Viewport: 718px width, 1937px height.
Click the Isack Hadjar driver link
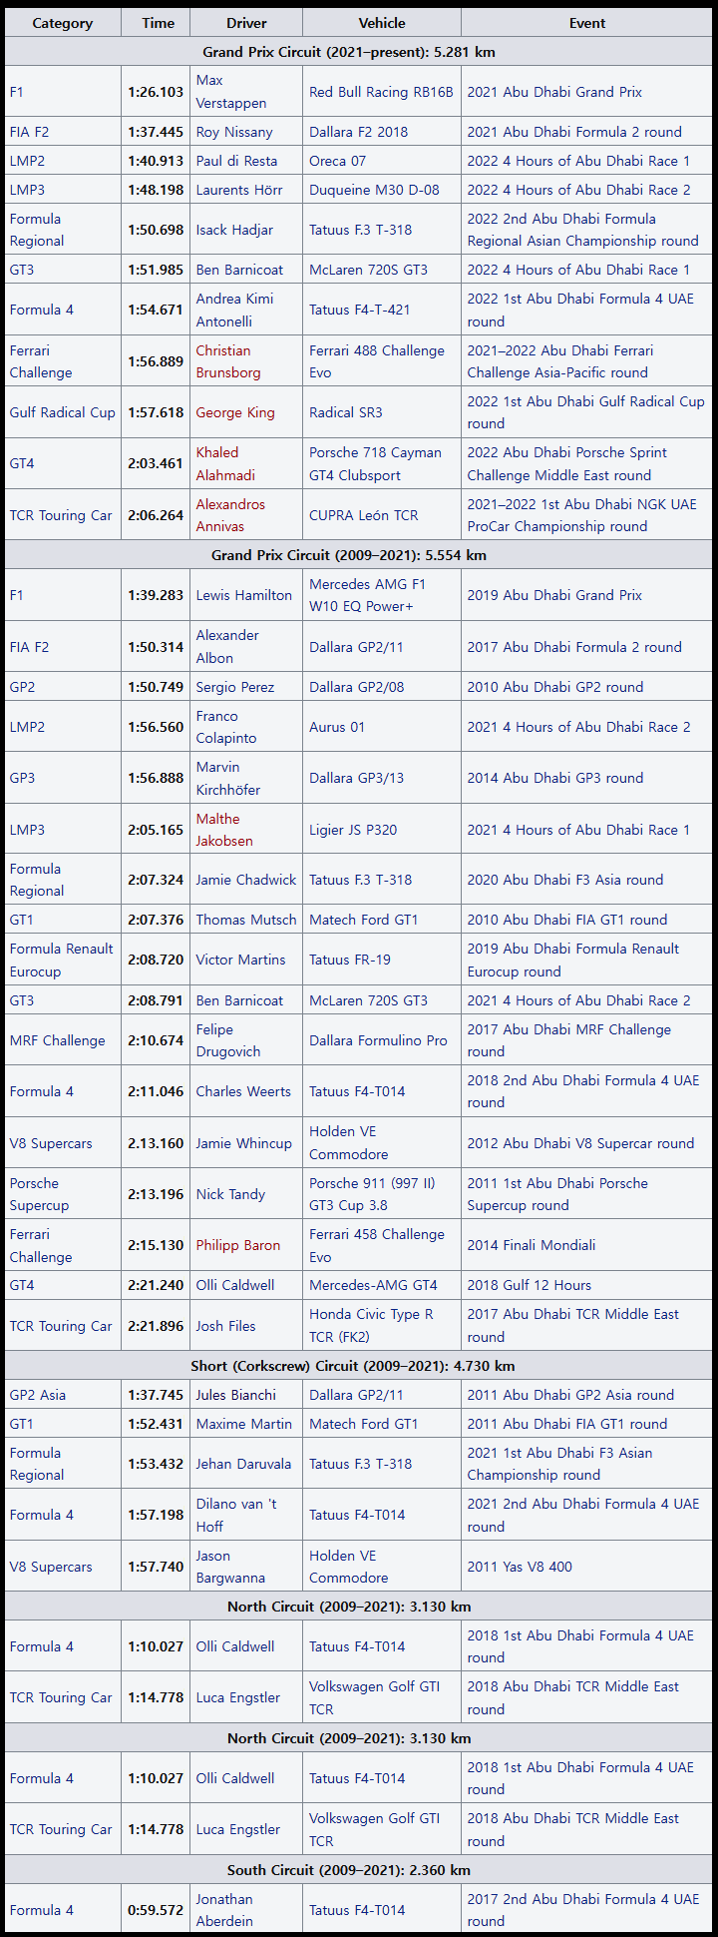click(x=234, y=230)
